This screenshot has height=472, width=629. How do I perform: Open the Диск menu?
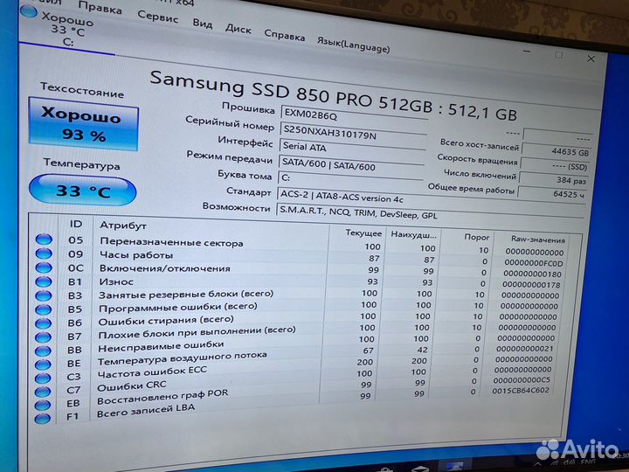pos(238,29)
